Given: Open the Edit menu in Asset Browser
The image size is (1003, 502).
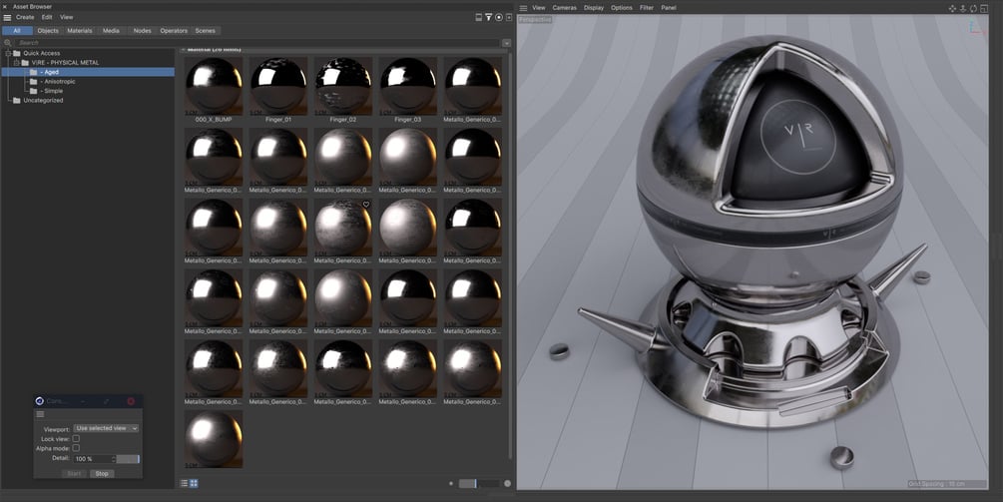Looking at the screenshot, I should pos(47,17).
